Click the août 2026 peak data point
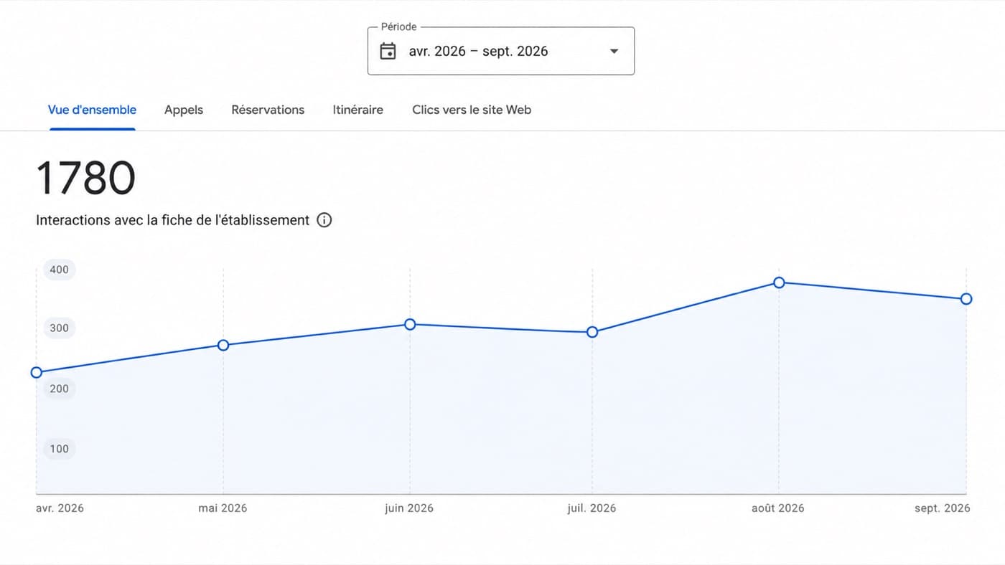The height and width of the screenshot is (565, 1005). point(779,282)
